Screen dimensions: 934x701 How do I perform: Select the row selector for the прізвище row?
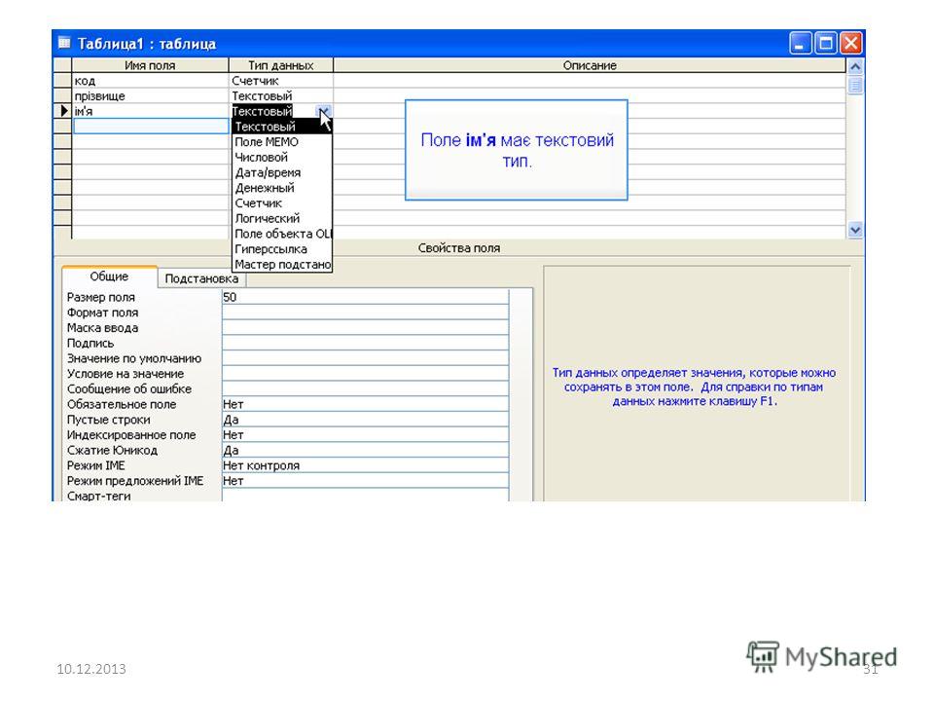tap(62, 95)
